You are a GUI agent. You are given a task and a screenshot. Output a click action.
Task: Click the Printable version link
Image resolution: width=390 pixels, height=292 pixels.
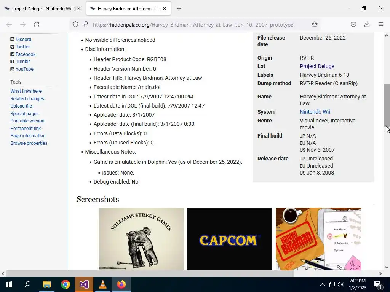pyautogui.click(x=27, y=121)
